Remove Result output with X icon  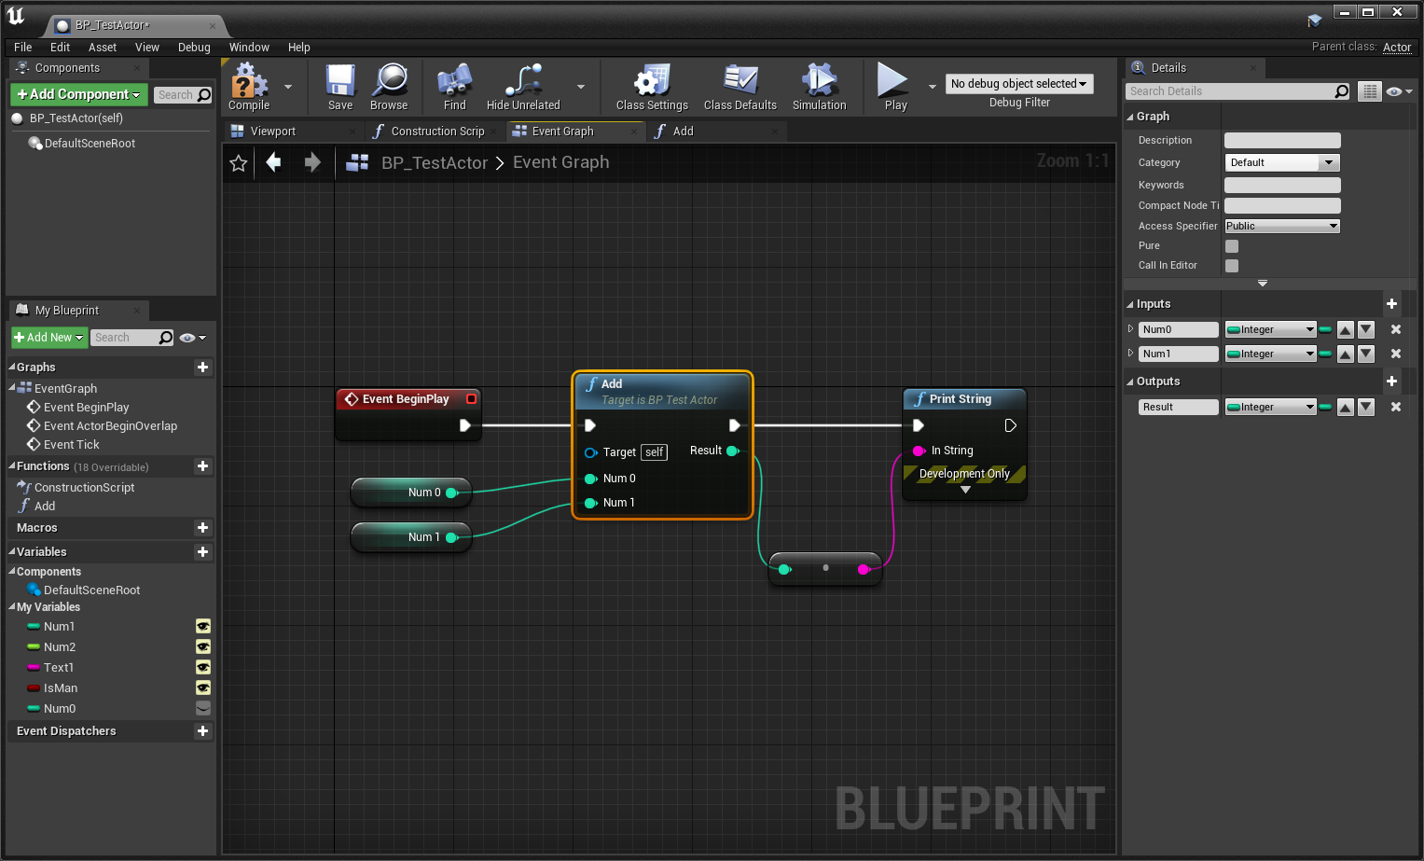pos(1396,407)
